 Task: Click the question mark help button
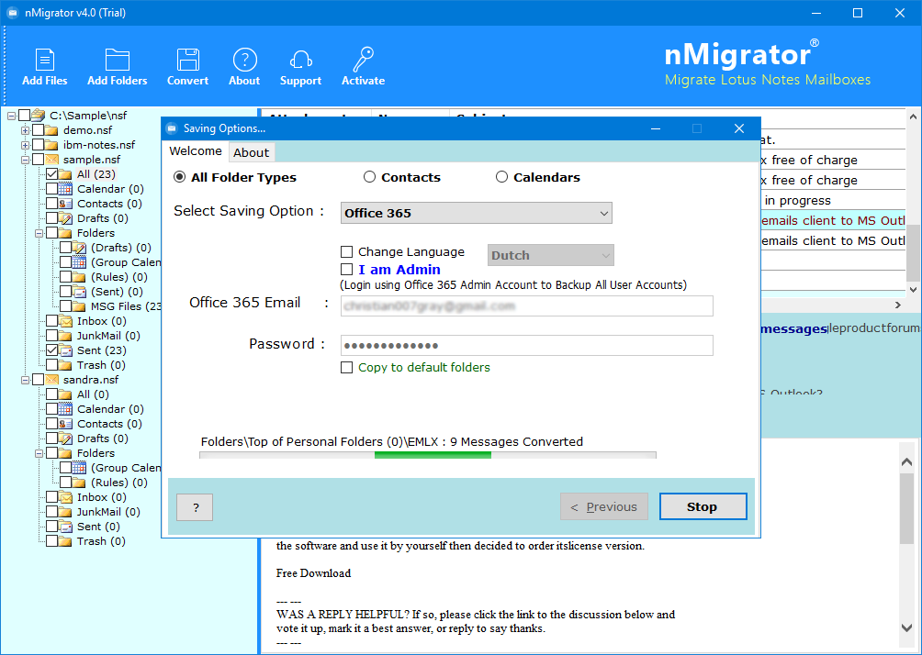[x=196, y=507]
